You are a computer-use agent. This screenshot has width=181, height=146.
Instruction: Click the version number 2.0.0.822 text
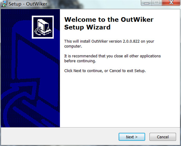point(131,41)
